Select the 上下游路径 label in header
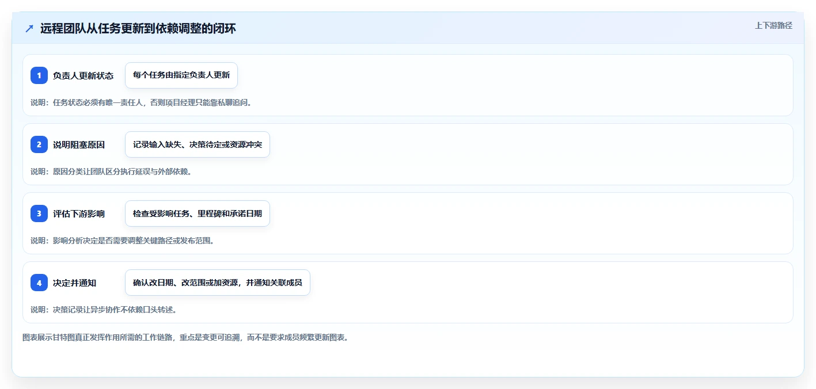 click(774, 25)
